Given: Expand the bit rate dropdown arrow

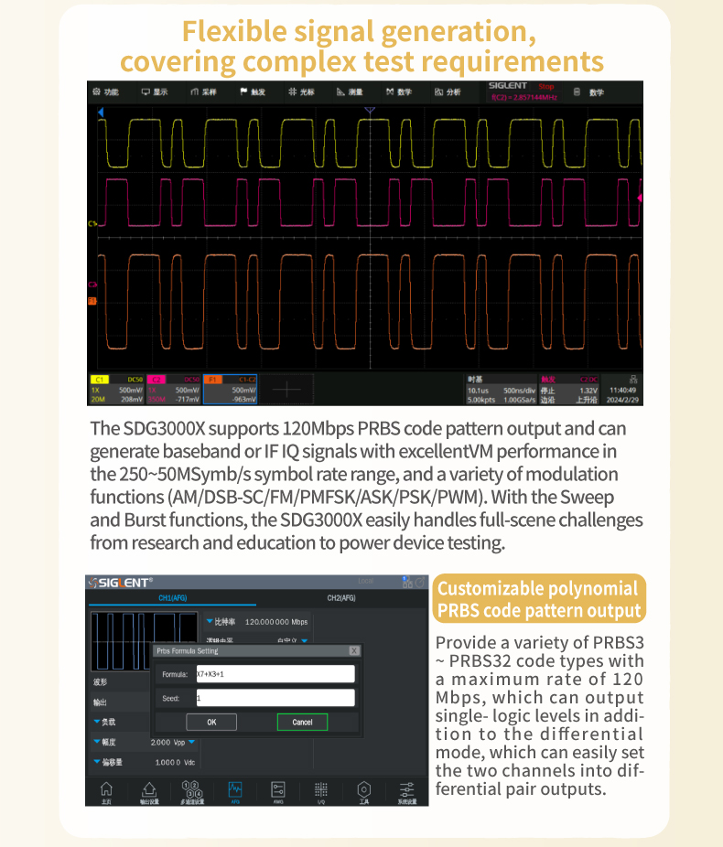Looking at the screenshot, I should click(x=209, y=621).
